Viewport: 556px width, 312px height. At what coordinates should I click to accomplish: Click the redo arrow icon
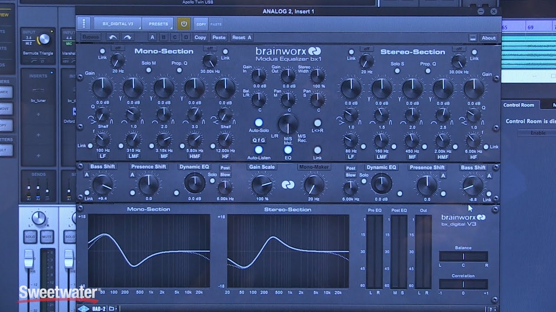click(x=127, y=38)
